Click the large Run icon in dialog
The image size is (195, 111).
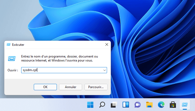[x=12, y=58]
